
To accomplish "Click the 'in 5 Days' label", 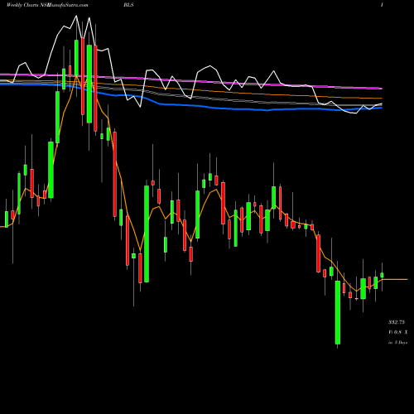I will pos(397,343).
